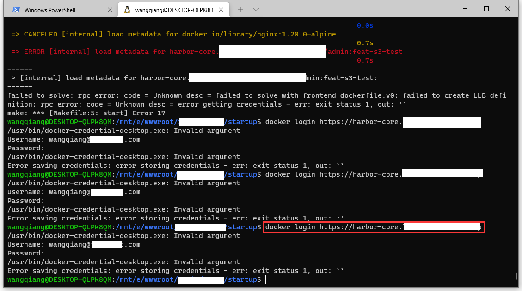Image resolution: width=522 pixels, height=291 pixels.
Task: Click the red-boxed docker login command
Action: [374, 227]
